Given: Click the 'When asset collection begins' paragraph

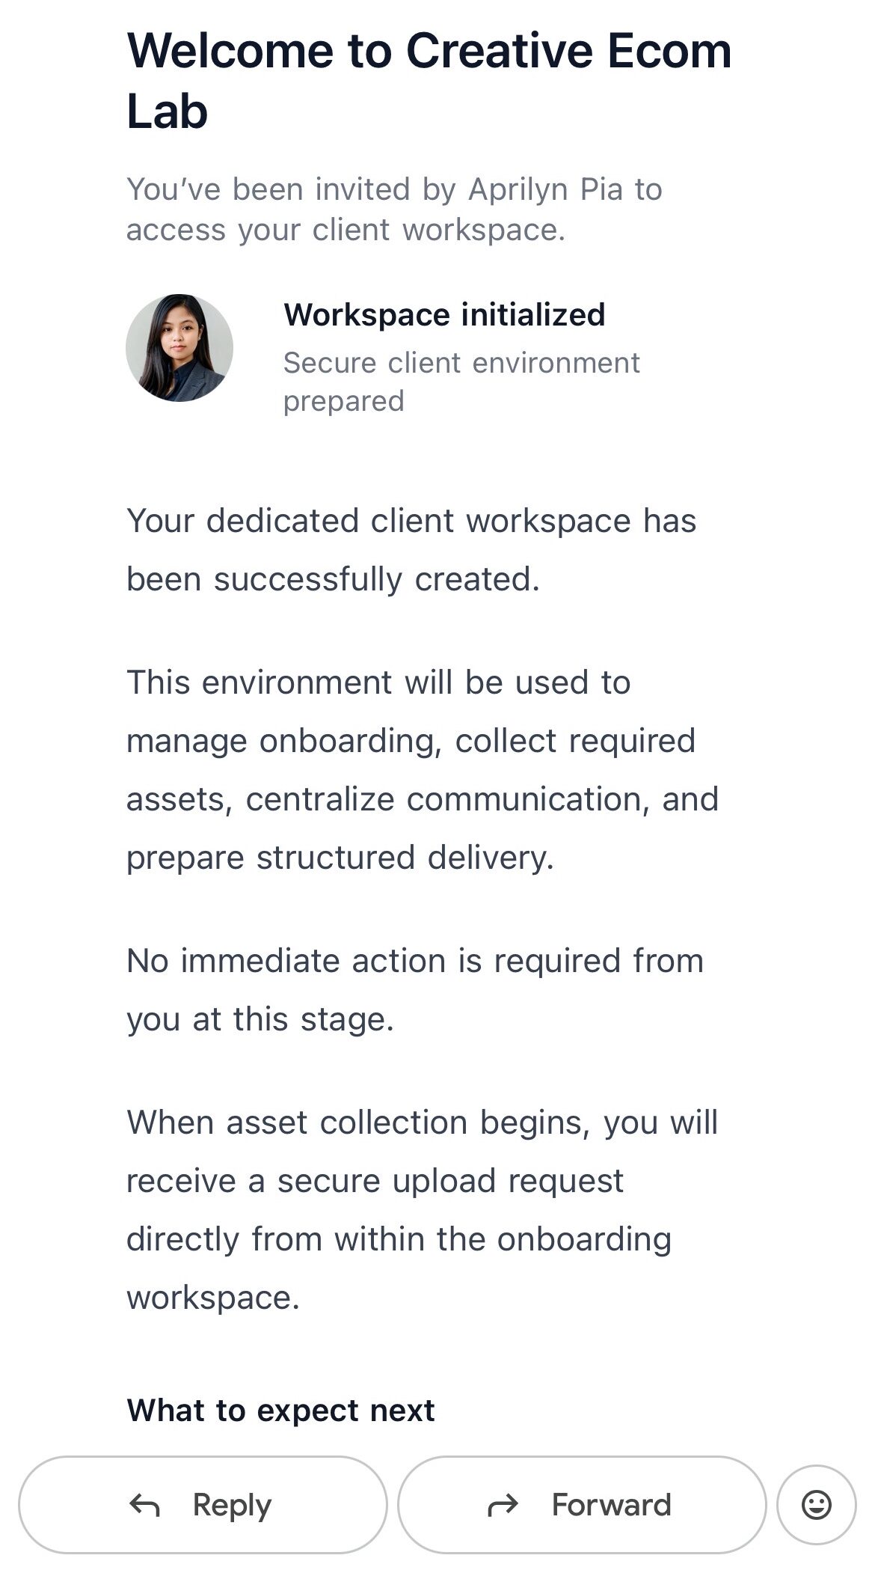Looking at the screenshot, I should 422,1123.
